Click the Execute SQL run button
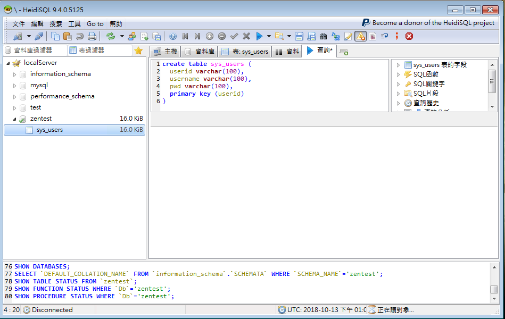The image size is (505, 319). pyautogui.click(x=259, y=36)
